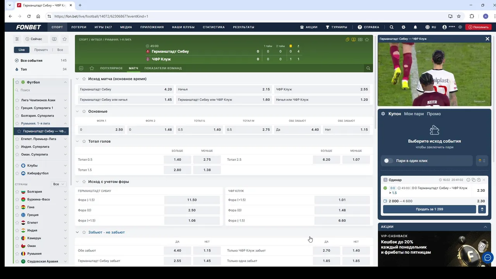The image size is (496, 279).
Task: Favorite the Исход матча market star
Action: click(x=84, y=79)
